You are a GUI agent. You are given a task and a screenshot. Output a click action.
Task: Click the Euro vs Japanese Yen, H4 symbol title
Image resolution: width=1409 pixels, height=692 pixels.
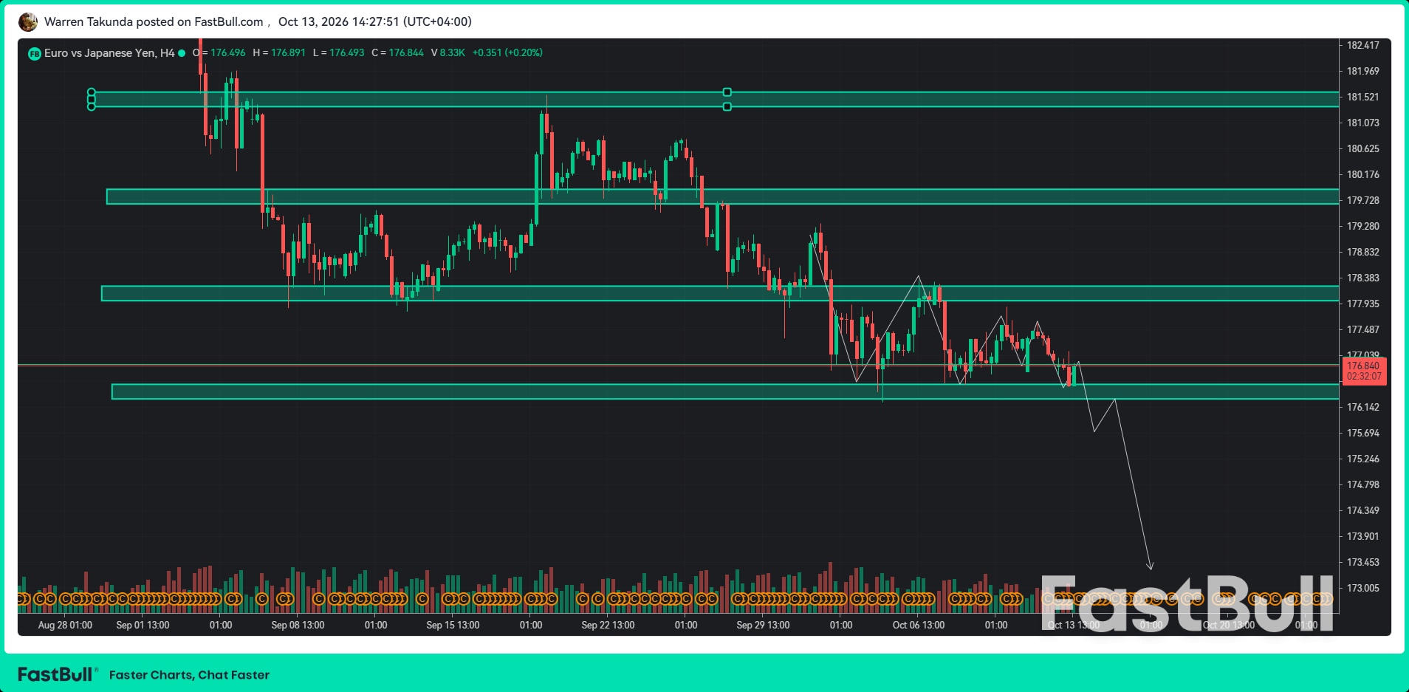point(109,53)
